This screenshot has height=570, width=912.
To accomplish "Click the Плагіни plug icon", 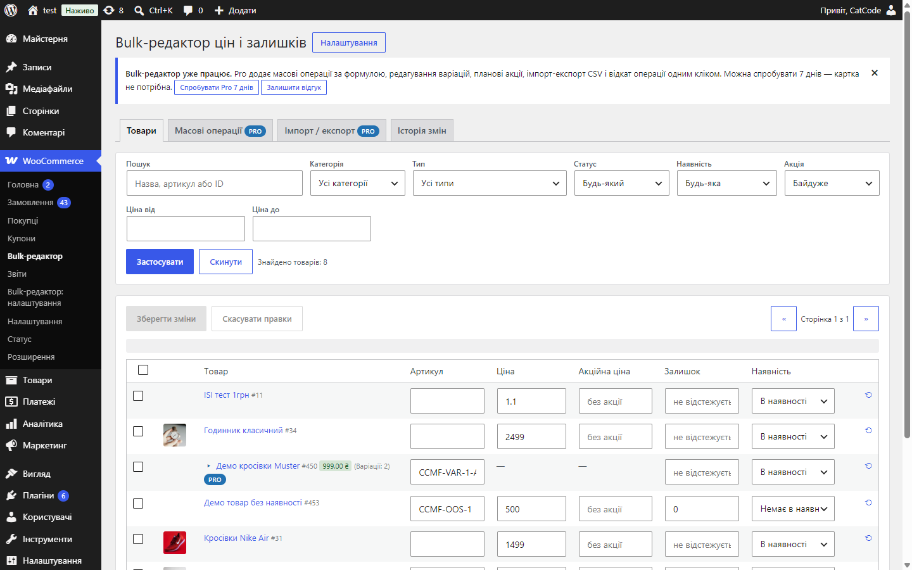I will [11, 495].
